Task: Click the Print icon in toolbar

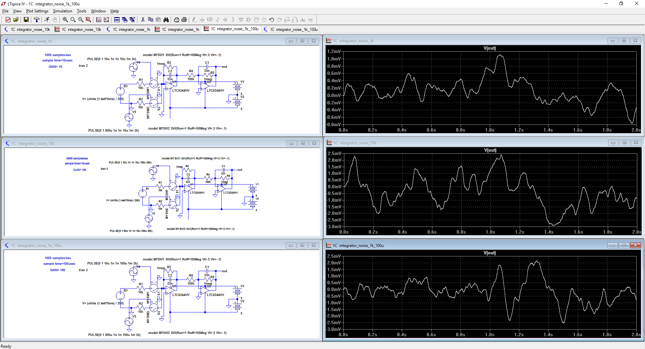Action: coord(184,20)
